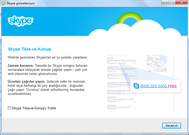
Task: Click the disabled maximize button
Action: pos(172,2)
